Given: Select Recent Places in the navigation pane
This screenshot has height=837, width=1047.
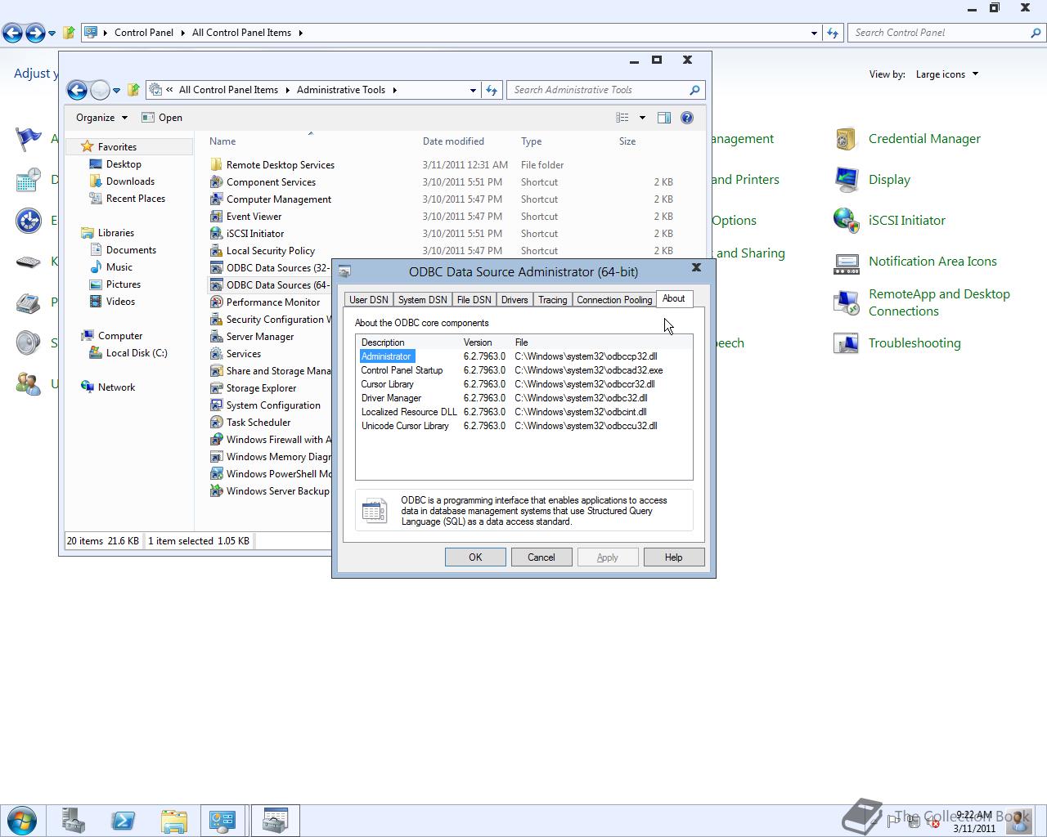Looking at the screenshot, I should [135, 199].
